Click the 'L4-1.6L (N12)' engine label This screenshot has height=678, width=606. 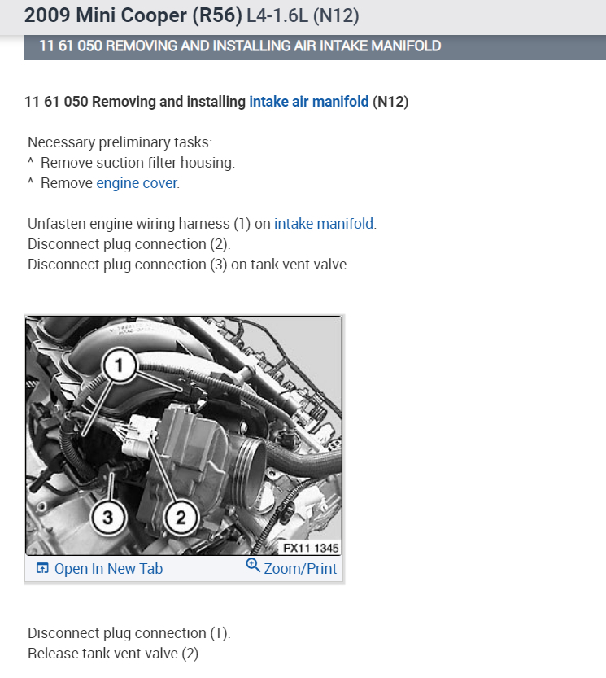tap(303, 15)
